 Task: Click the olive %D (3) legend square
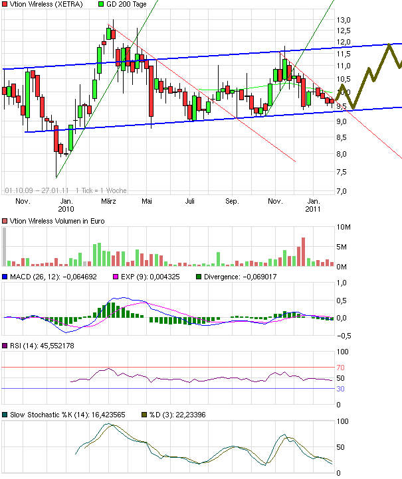144,415
